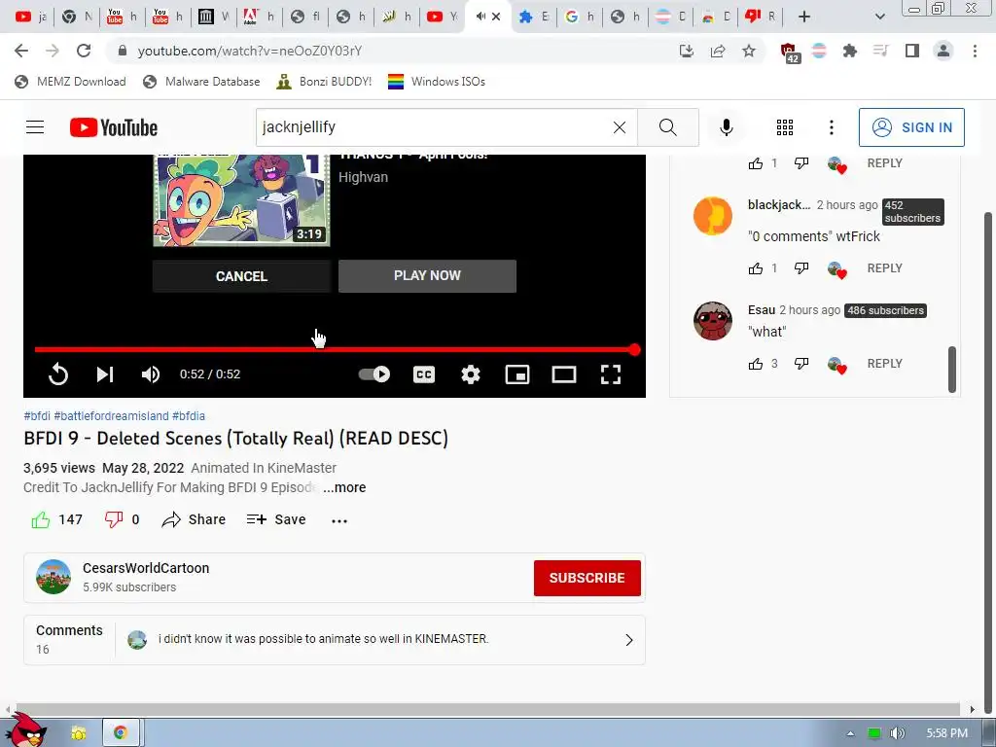Turn on closed captions (CC)
Viewport: 996px width, 747px height.
pos(424,374)
